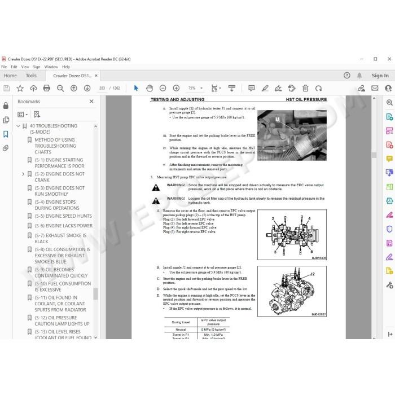The width and height of the screenshot is (395, 395).
Task: Click the upload to cloud icon
Action: tap(33, 88)
